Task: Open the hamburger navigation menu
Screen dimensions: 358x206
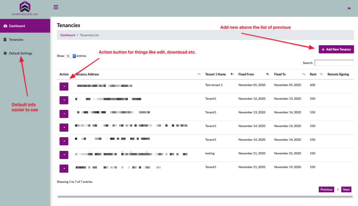Action: click(56, 7)
